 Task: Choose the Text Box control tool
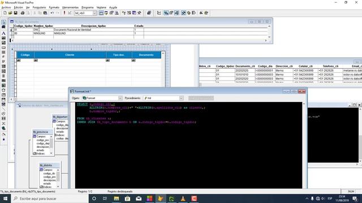tap(4, 38)
